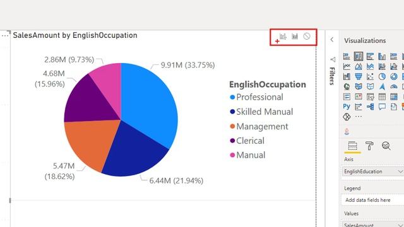Add the Q&A speech bubble visual
Image resolution: width=404 pixels, height=227 pixels.
click(x=382, y=107)
